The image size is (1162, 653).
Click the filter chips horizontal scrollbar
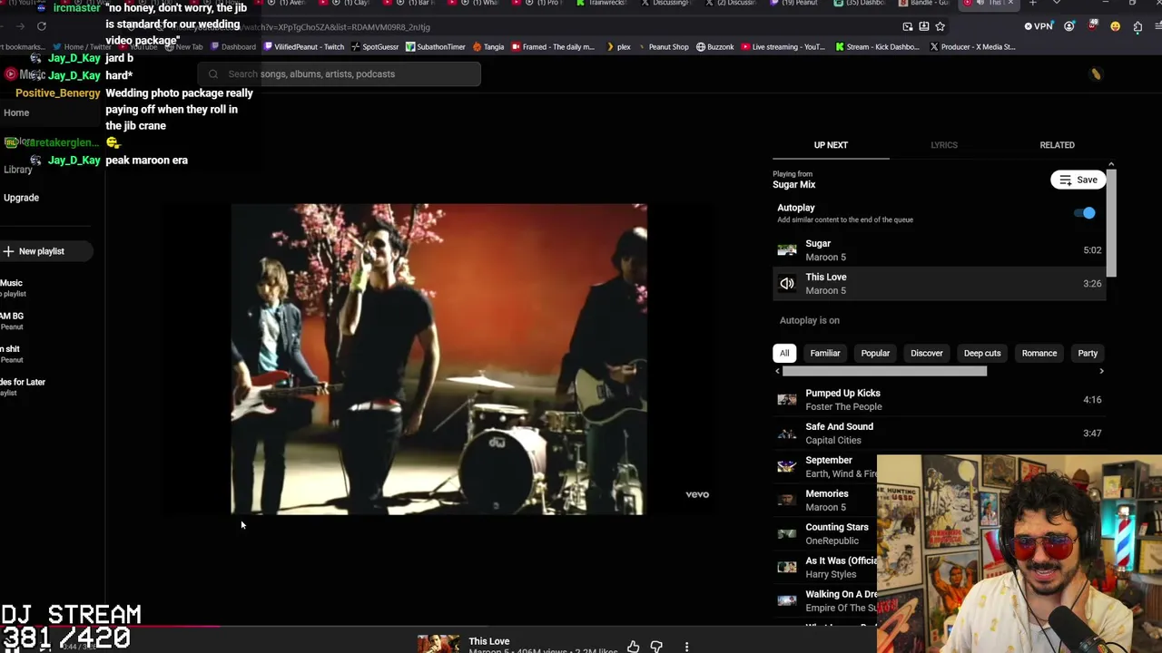(884, 371)
